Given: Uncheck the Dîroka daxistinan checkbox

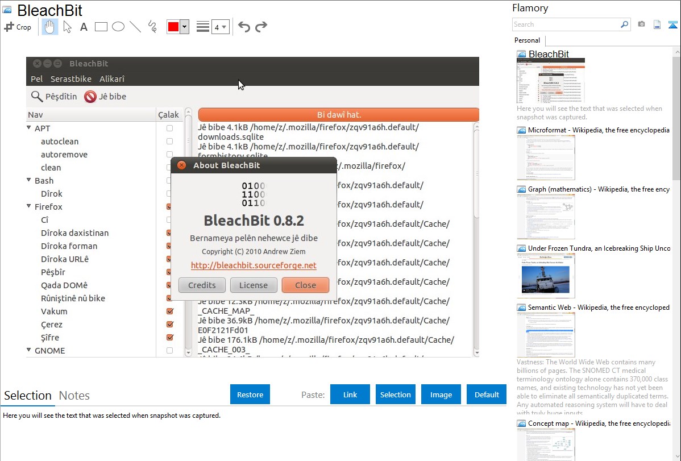Looking at the screenshot, I should [x=169, y=233].
